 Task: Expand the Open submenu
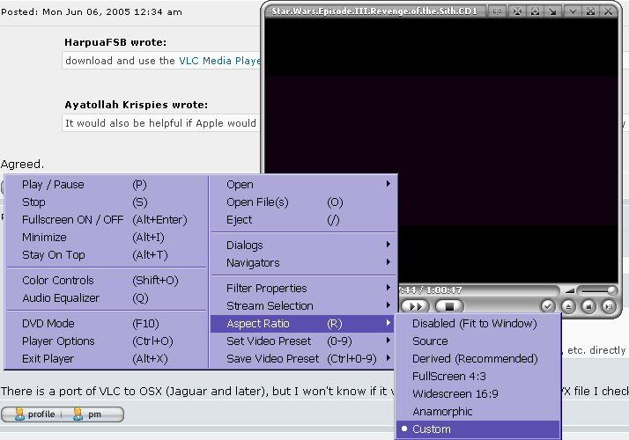pos(303,184)
